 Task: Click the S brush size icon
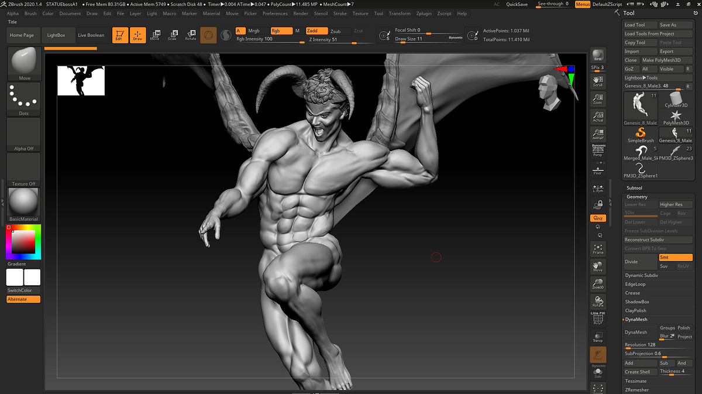384,36
